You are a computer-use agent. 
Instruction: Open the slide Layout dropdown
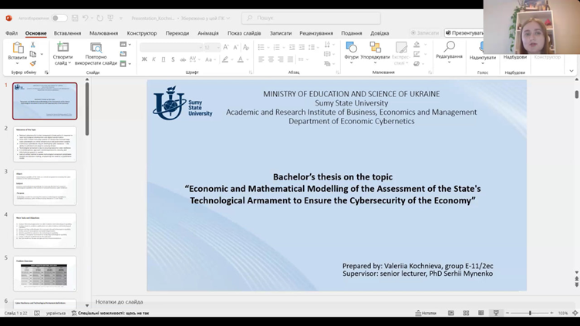(x=126, y=45)
